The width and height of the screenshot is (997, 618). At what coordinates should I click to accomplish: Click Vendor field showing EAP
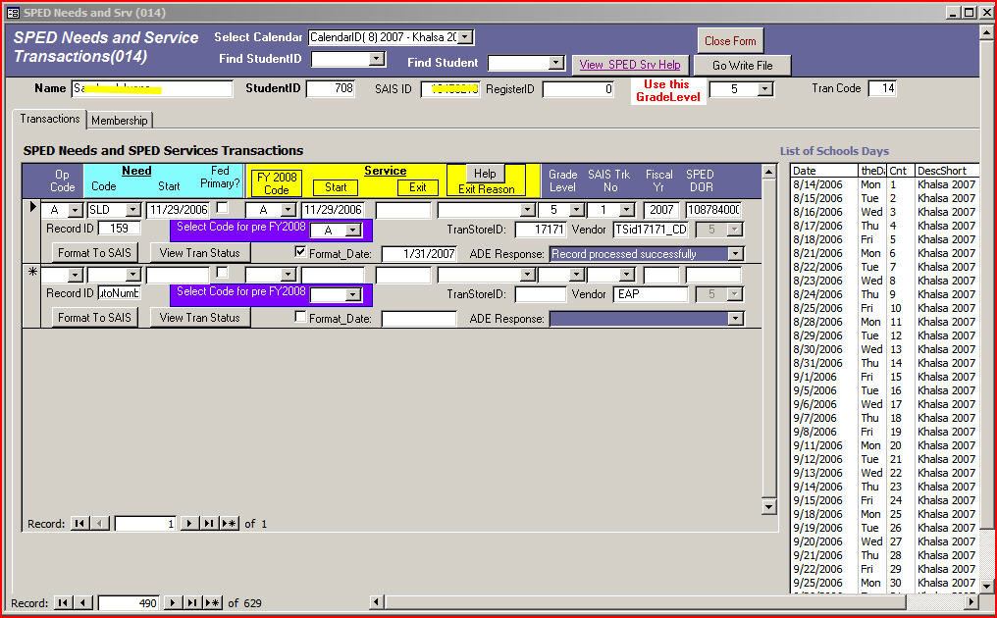coord(650,293)
